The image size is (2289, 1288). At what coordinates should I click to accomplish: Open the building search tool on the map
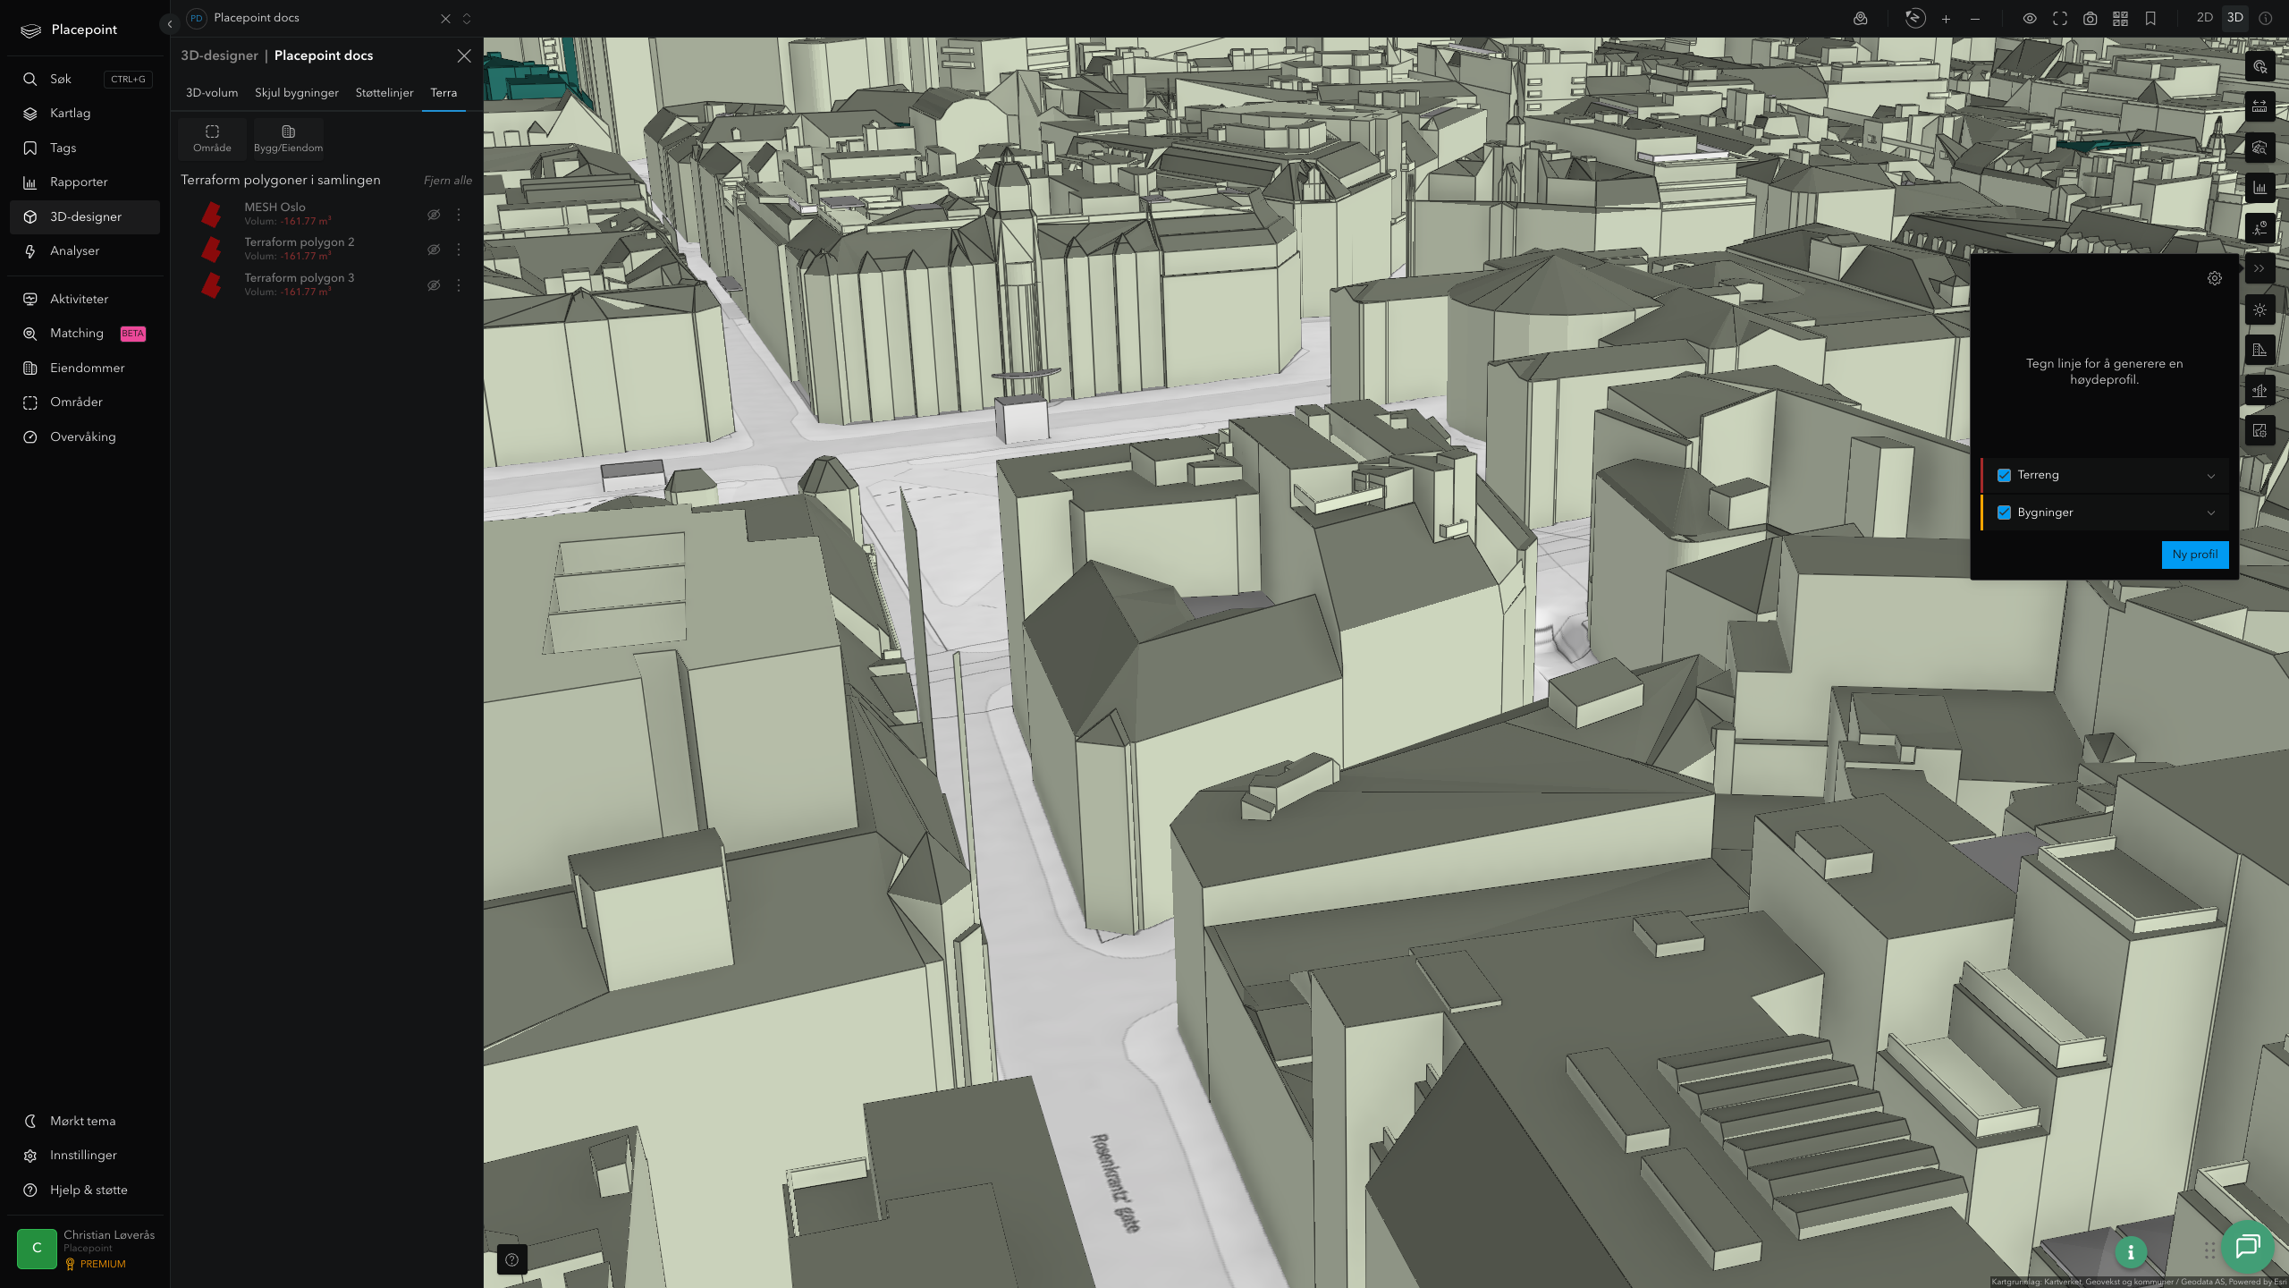pos(2259,148)
